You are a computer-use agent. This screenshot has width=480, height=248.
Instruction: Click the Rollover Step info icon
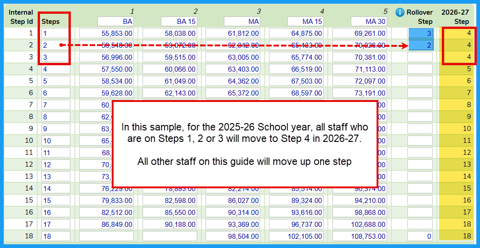pyautogui.click(x=400, y=12)
